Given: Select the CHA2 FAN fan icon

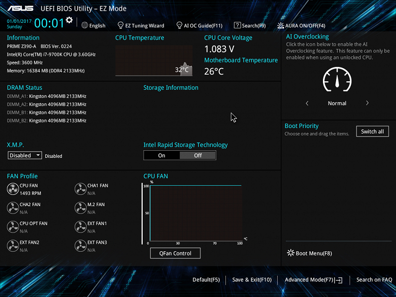Looking at the screenshot, I should point(13,208).
